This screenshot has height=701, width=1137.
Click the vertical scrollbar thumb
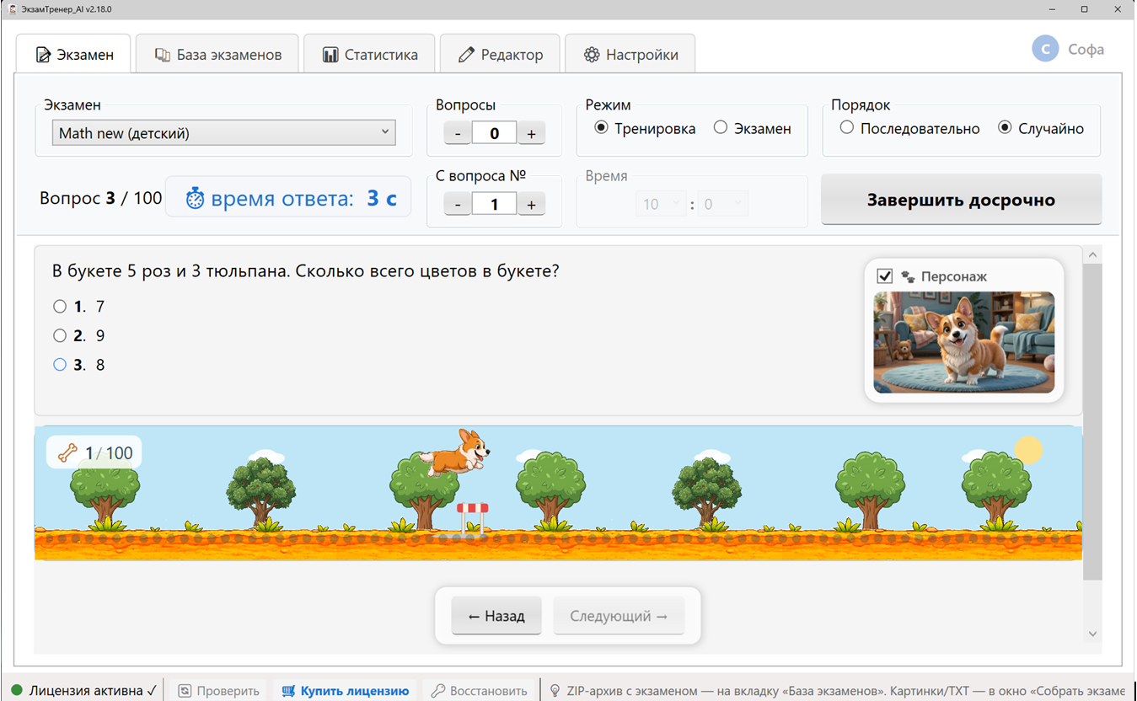(1092, 421)
